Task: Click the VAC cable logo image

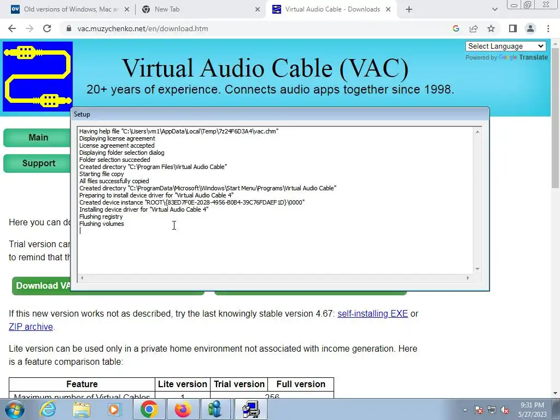Action: click(38, 77)
